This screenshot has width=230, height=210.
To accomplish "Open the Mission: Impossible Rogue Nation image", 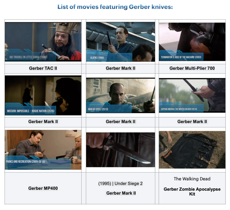I will (43, 95).
